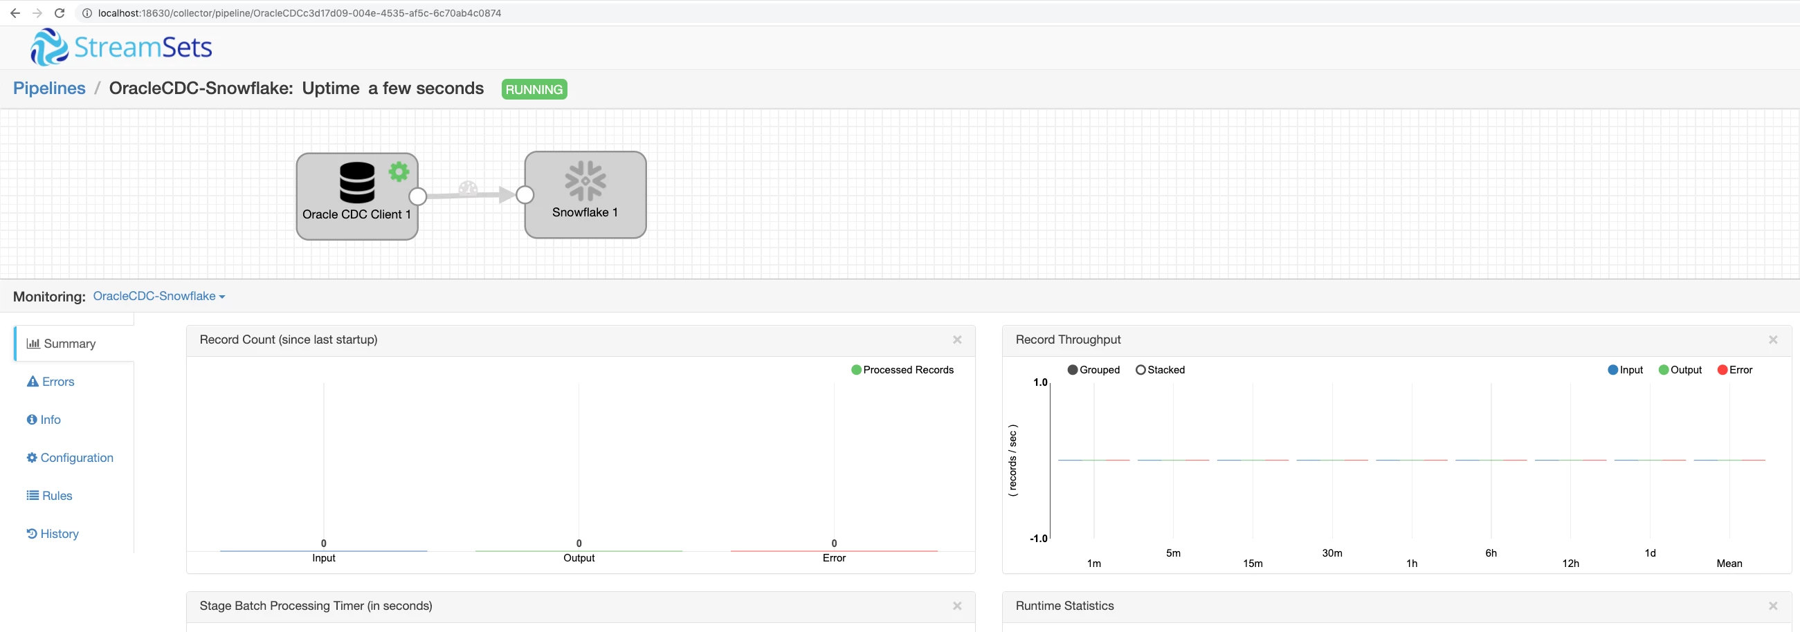
Task: Click Stage Batch Processing Timer panel title
Action: point(316,606)
